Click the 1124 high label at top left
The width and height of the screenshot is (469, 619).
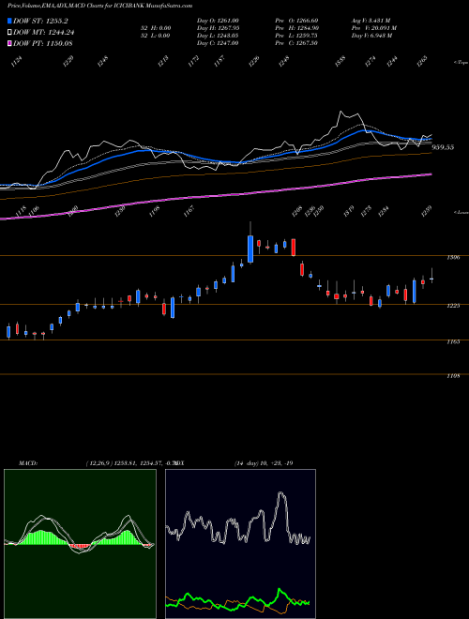click(x=17, y=62)
